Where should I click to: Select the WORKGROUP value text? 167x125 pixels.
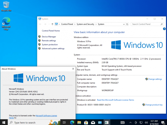108,91
